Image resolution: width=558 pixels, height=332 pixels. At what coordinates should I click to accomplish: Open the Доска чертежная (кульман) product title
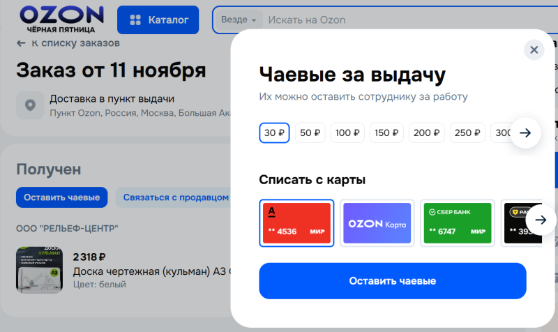152,271
